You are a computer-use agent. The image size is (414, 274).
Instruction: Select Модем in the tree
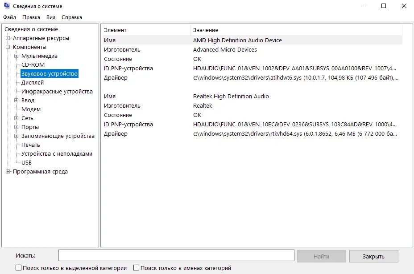31,109
